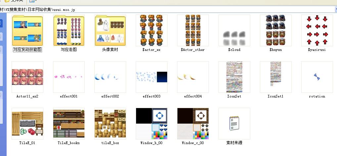337x156 pixels.
Task: Select the effect001 pink petals thumbnail
Action: 69,77
